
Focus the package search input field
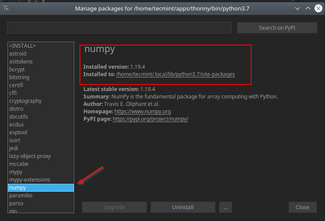(x=119, y=28)
